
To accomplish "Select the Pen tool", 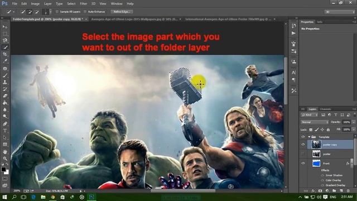I will point(5,124).
